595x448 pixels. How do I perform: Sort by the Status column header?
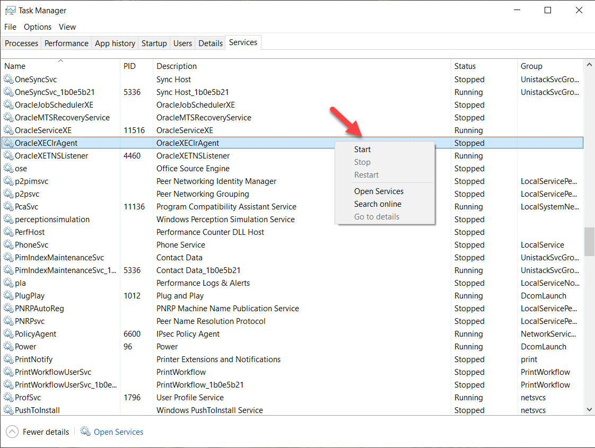(465, 66)
